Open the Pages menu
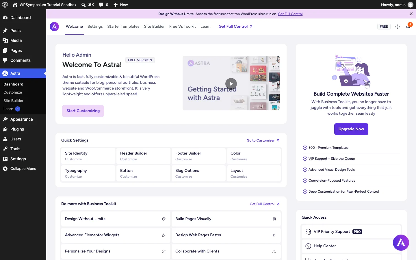This screenshot has height=260, width=416. pyautogui.click(x=23, y=51)
